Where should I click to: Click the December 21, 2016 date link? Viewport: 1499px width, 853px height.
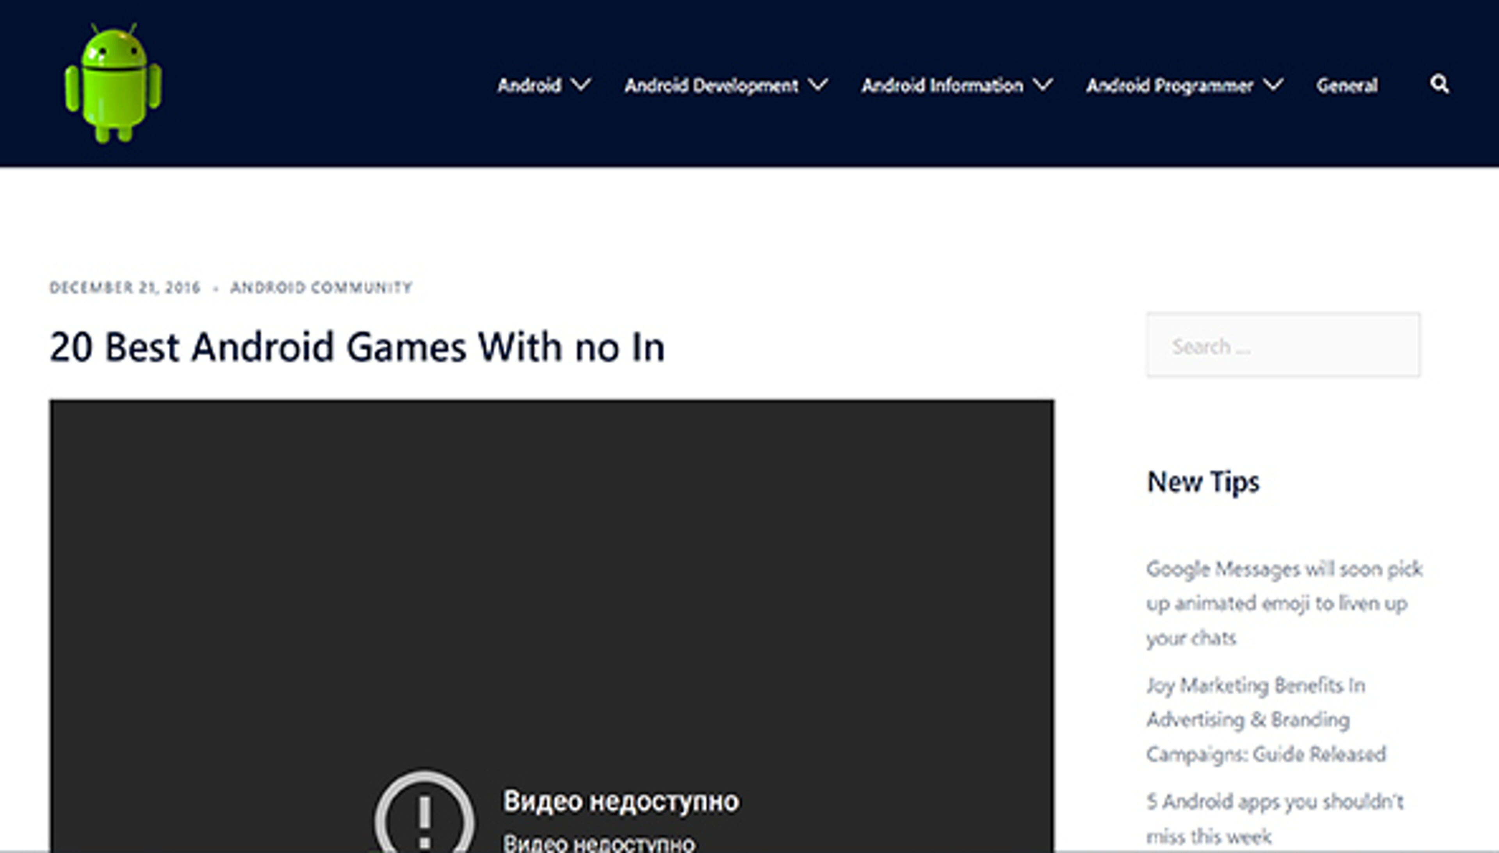[125, 288]
